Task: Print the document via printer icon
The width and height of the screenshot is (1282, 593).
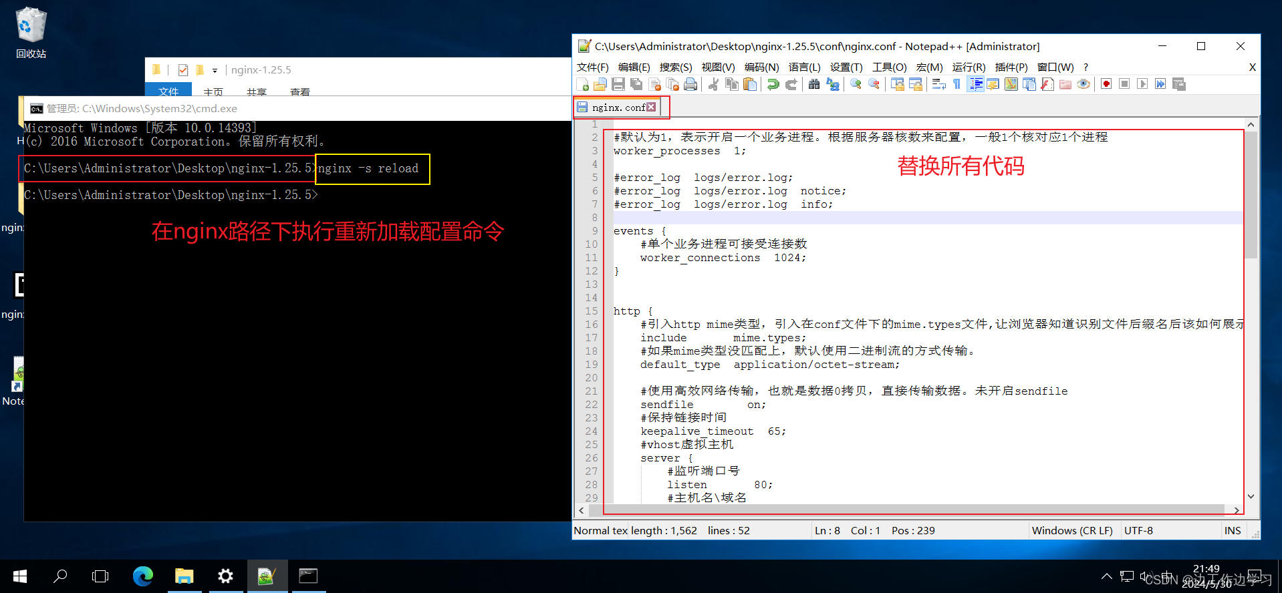Action: pos(690,84)
